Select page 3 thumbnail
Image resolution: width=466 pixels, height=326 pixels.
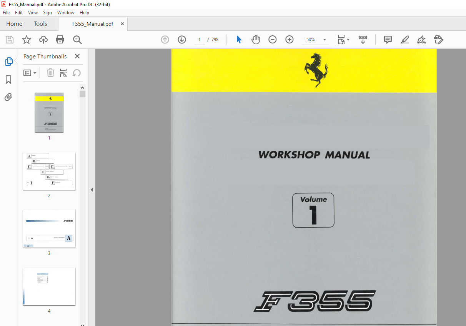coord(49,229)
